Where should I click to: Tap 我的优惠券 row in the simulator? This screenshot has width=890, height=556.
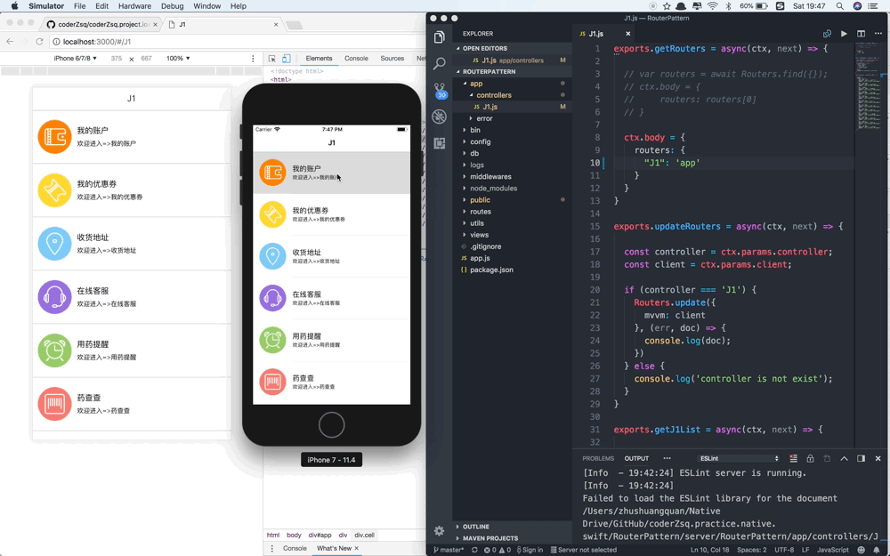(331, 214)
